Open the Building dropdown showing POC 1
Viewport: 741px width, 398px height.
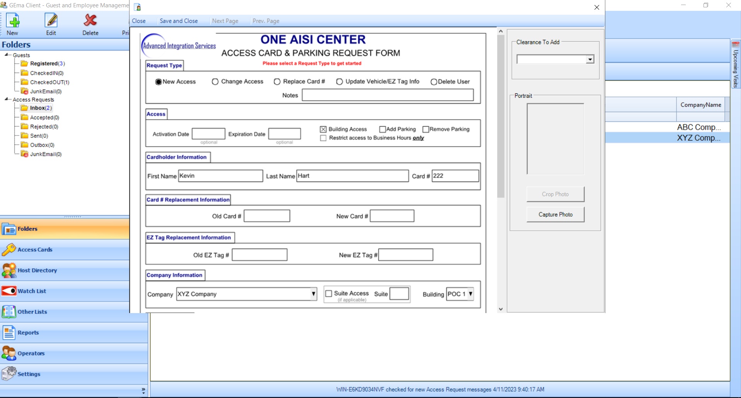pyautogui.click(x=470, y=294)
